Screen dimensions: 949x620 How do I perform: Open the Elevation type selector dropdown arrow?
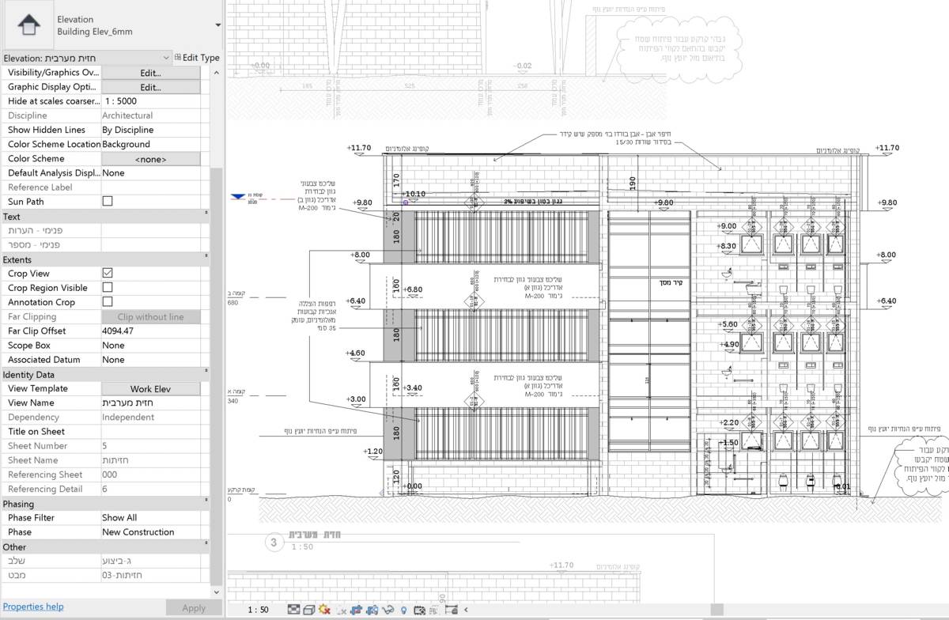(217, 25)
